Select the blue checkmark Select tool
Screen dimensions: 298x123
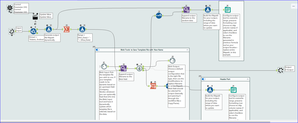pyautogui.click(x=159, y=15)
